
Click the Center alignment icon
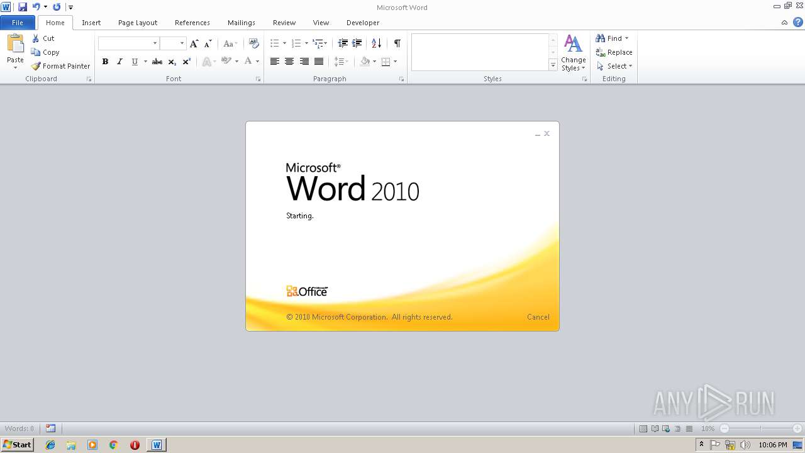click(289, 62)
